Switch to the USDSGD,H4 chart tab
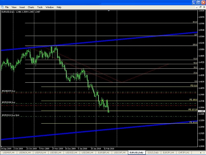The height and width of the screenshot is (155, 206). [71, 153]
